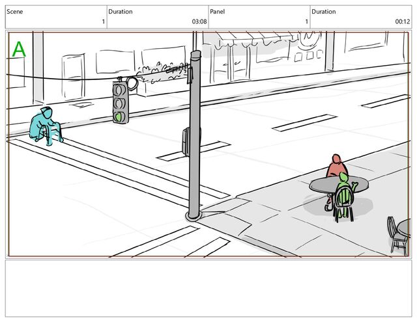Click the storyboard panel street-corner drawing

coord(208,144)
